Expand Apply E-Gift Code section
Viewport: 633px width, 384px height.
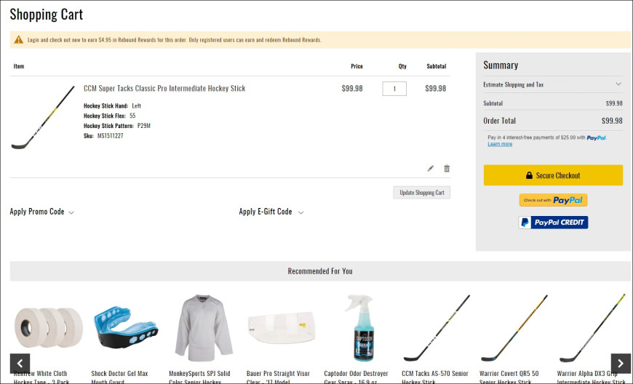271,212
